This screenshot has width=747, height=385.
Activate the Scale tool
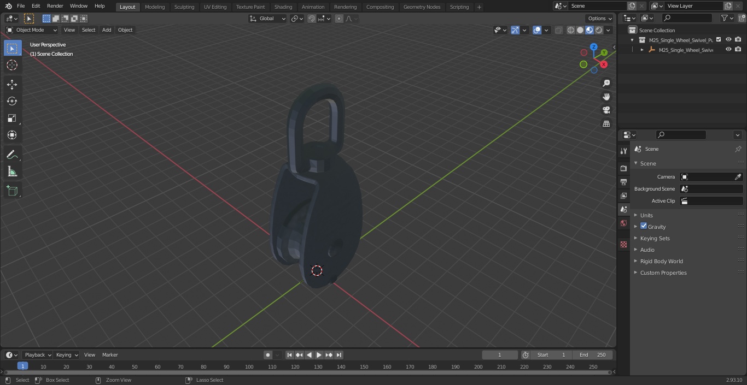point(12,118)
